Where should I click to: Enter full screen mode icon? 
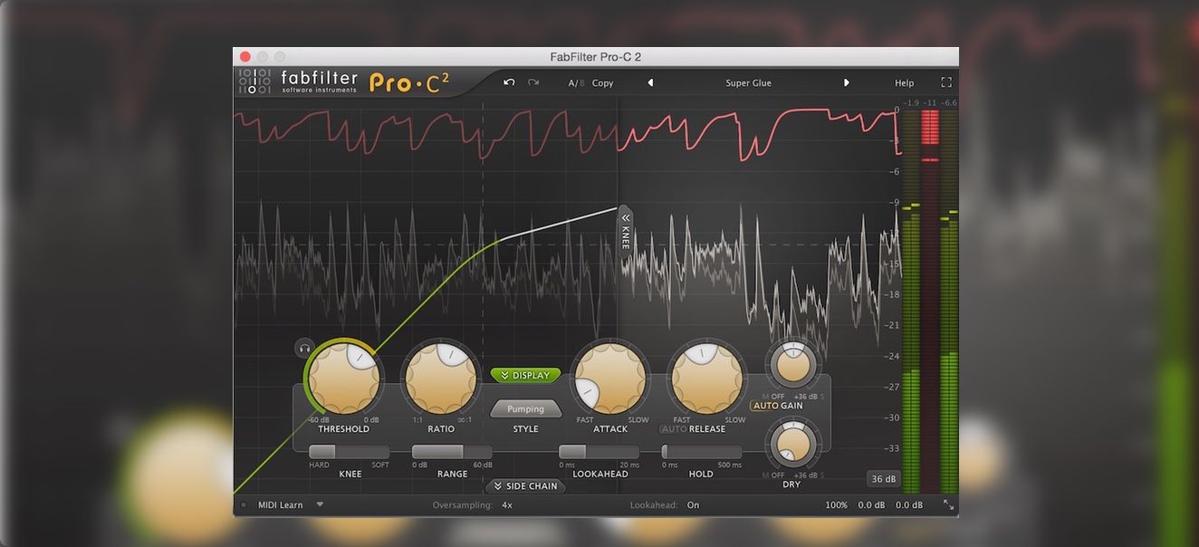tap(945, 82)
